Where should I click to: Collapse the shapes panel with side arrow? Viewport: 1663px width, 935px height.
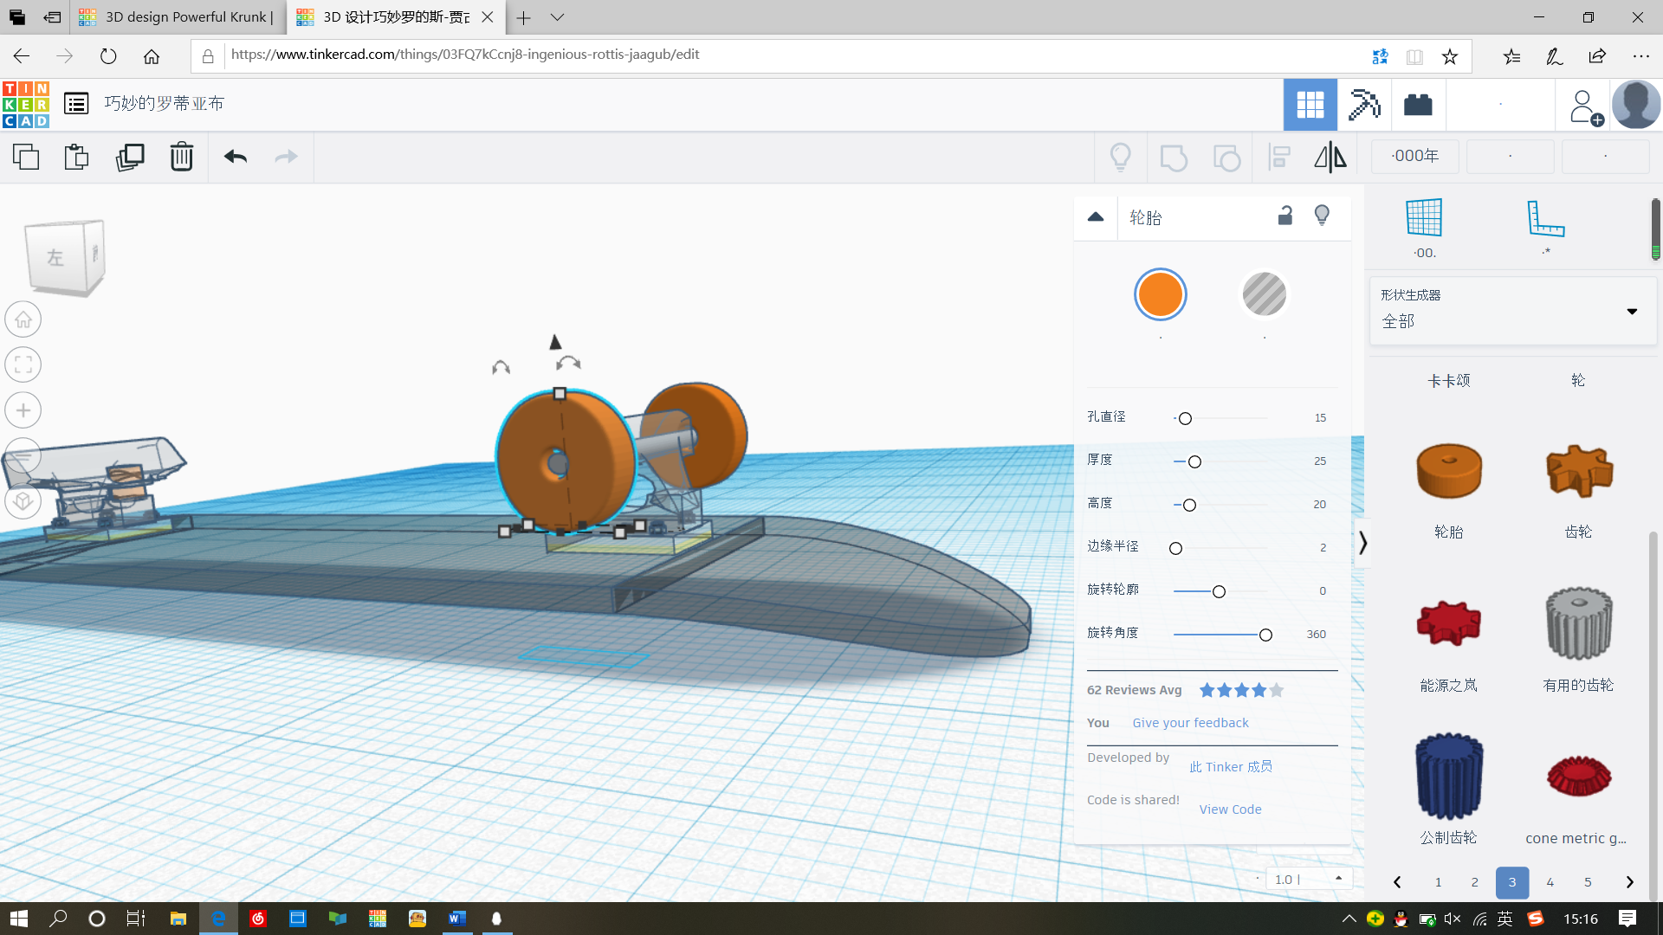[1362, 543]
